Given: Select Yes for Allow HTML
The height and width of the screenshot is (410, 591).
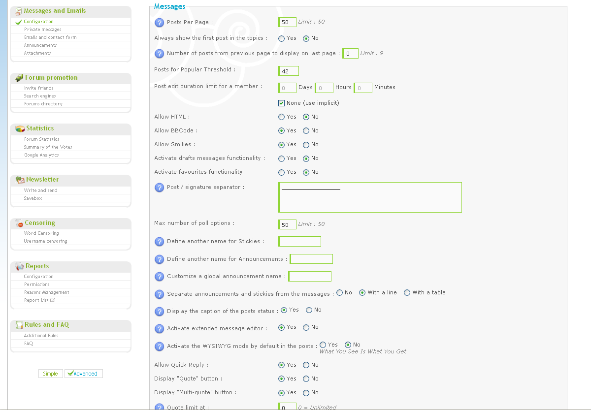Looking at the screenshot, I should (x=281, y=117).
